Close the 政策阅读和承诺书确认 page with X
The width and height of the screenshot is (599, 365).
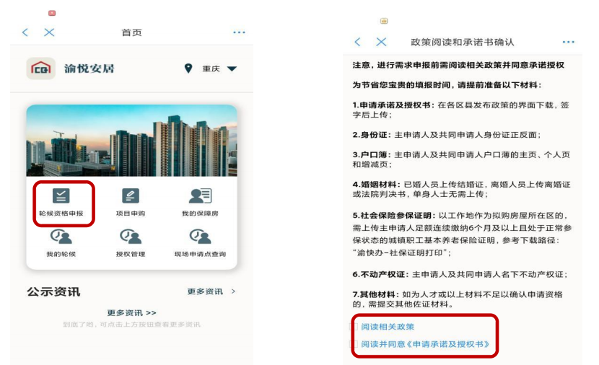[381, 42]
